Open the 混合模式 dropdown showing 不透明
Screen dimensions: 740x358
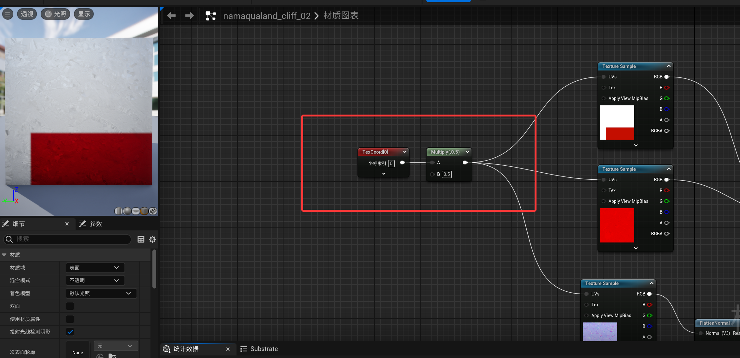95,280
